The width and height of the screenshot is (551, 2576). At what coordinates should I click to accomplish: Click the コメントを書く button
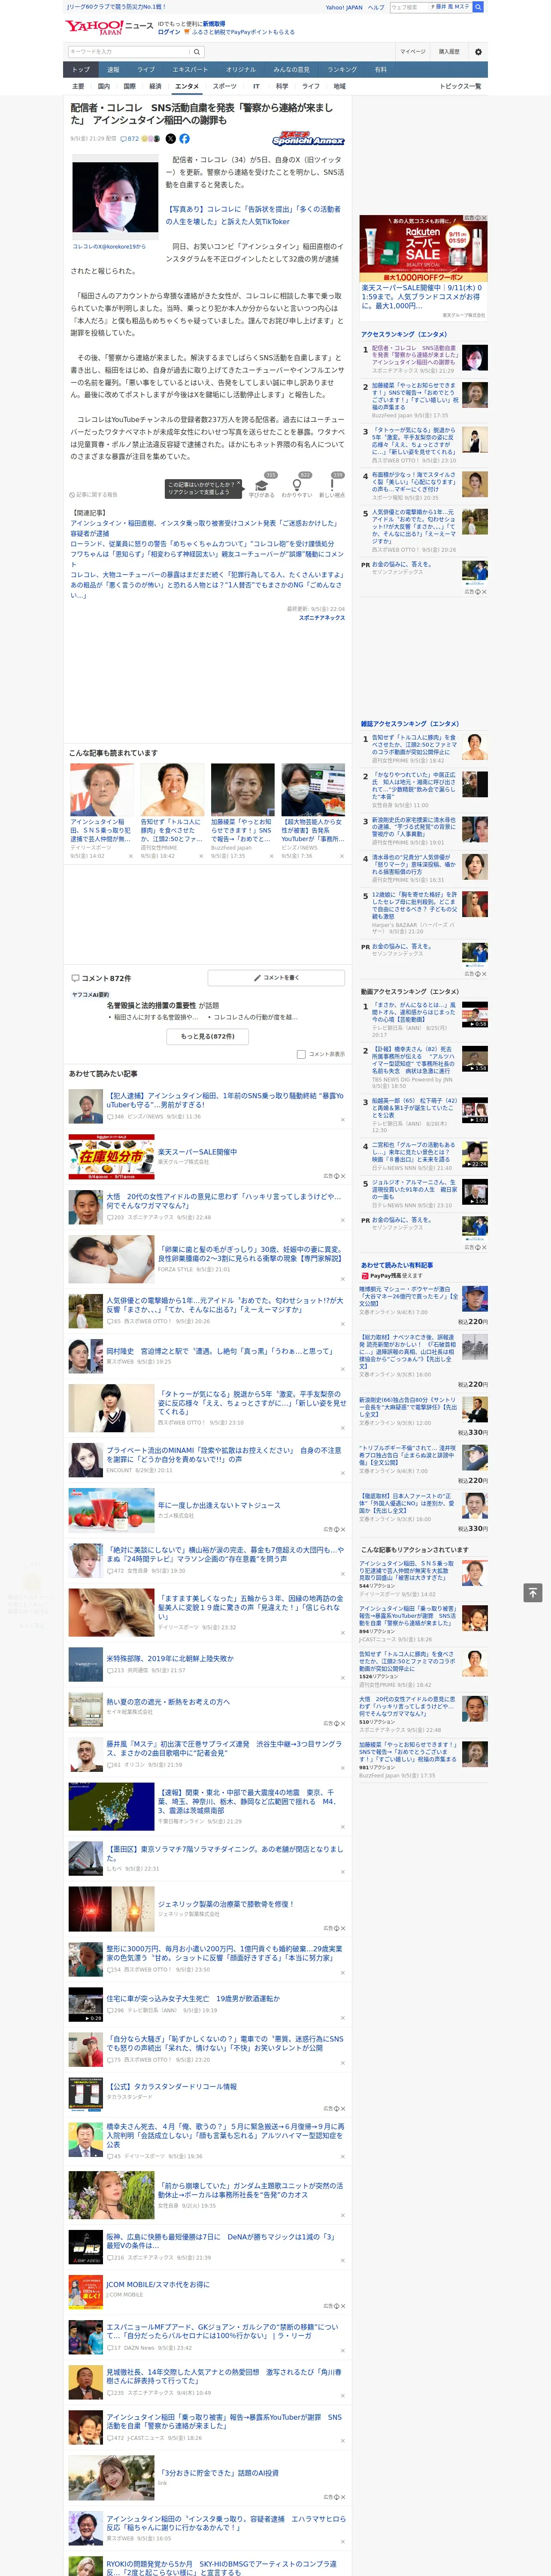pos(276,978)
